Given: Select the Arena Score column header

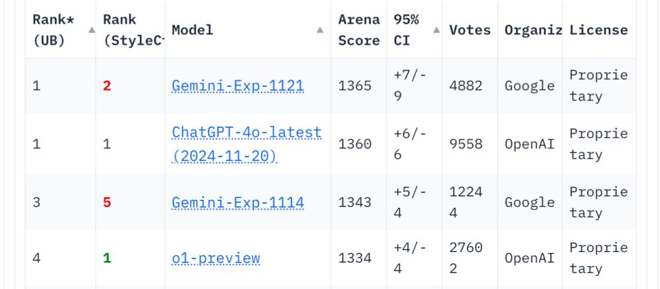Looking at the screenshot, I should point(358,30).
